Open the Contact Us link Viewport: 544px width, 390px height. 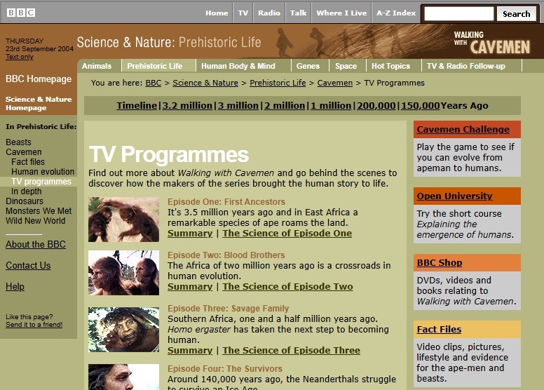point(28,266)
